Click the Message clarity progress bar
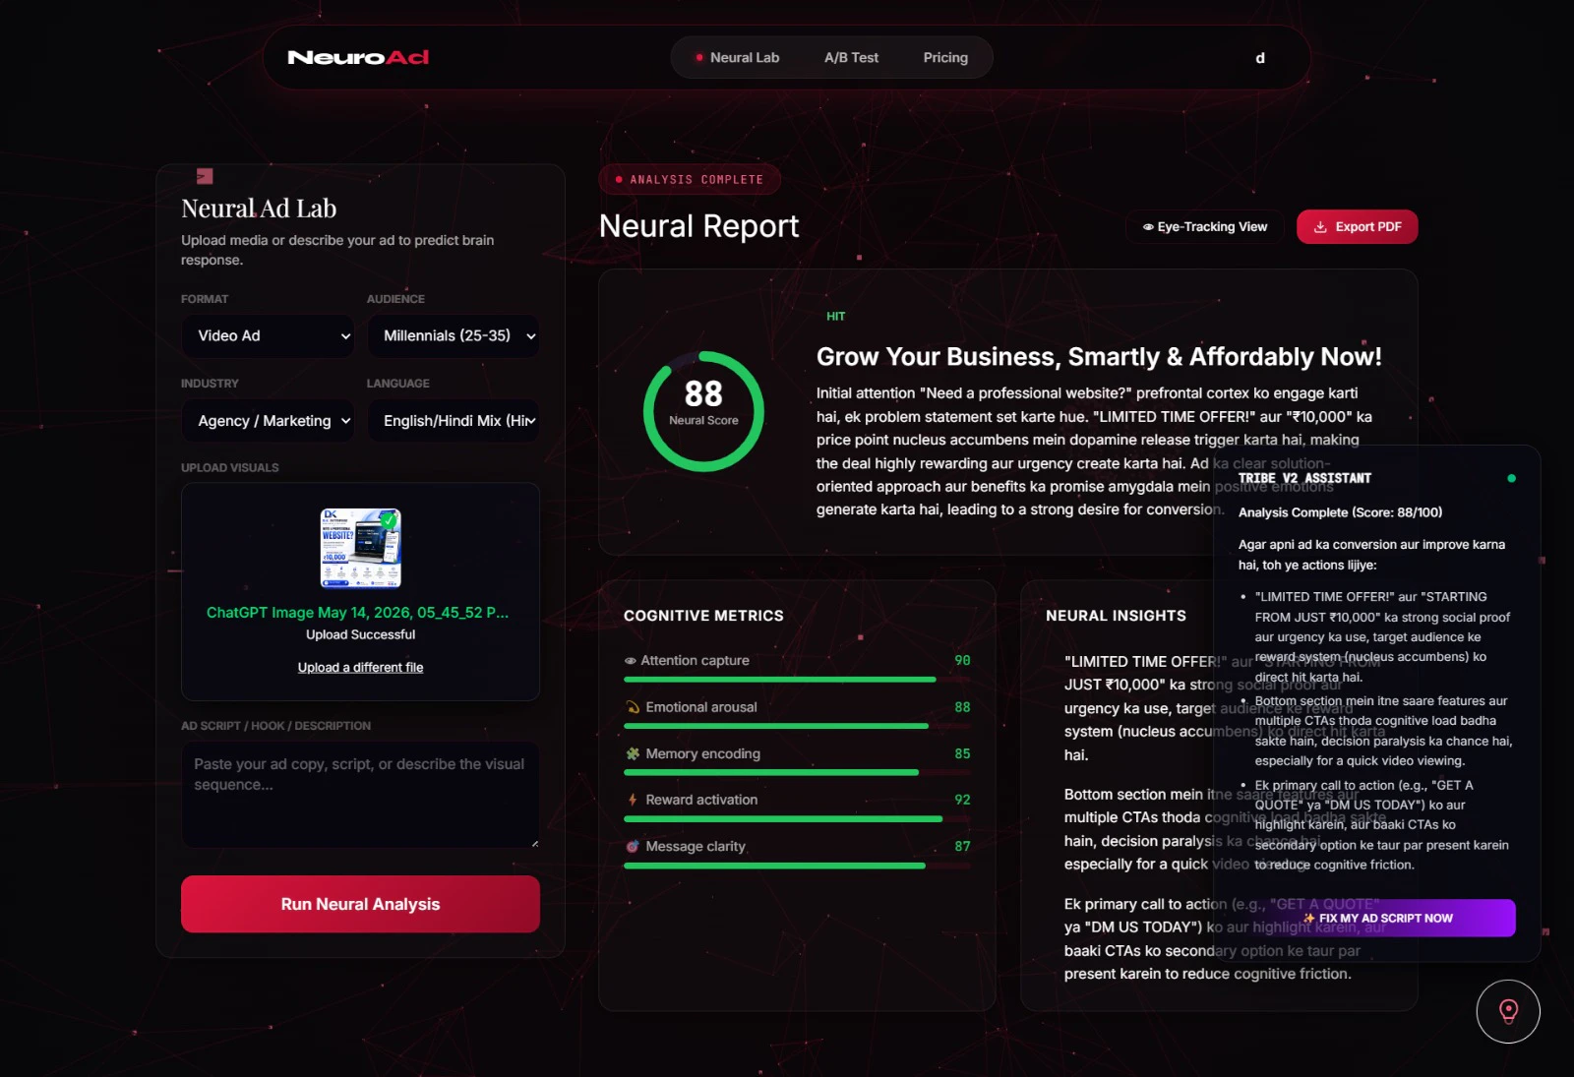Screen dimensions: 1574x1077 (x=797, y=866)
